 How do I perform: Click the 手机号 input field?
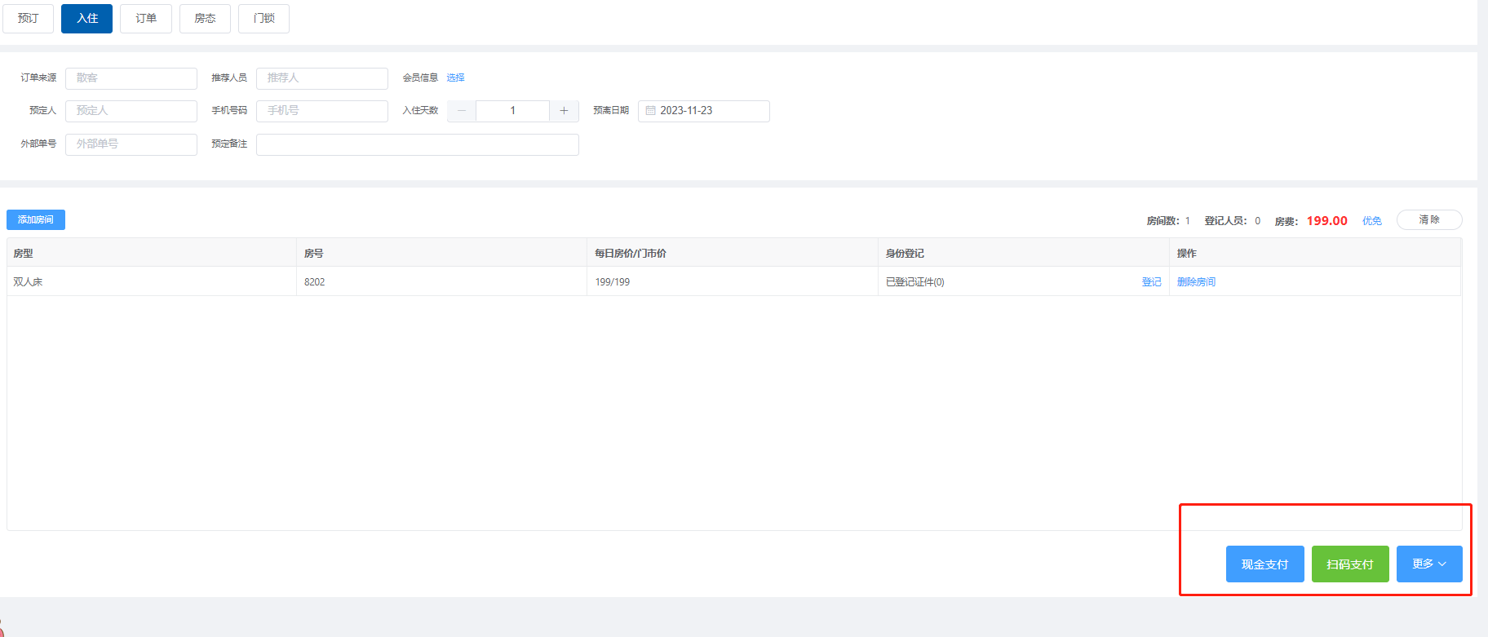point(322,111)
